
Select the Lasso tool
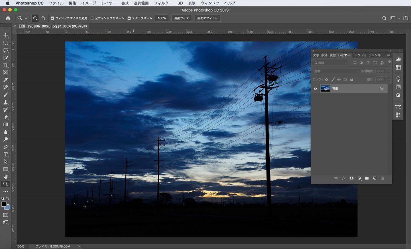tap(6, 50)
